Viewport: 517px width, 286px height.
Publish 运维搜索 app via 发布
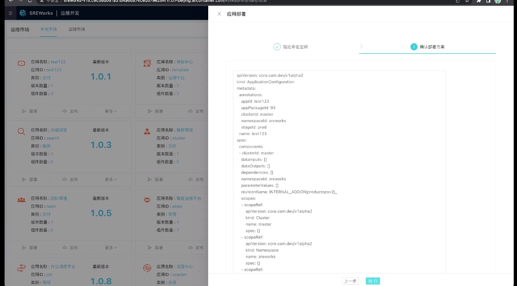[70, 179]
